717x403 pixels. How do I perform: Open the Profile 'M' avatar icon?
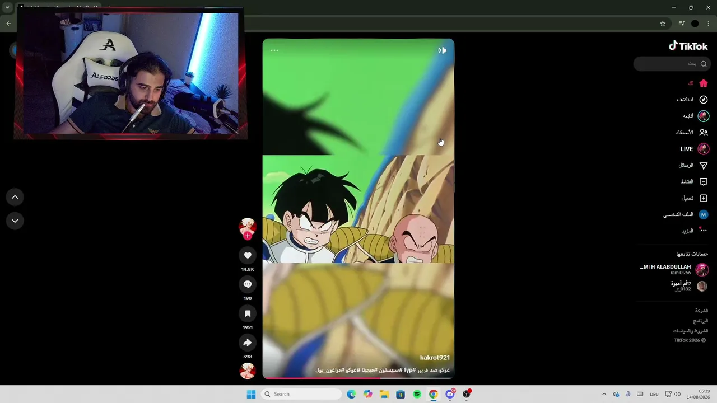(x=704, y=214)
